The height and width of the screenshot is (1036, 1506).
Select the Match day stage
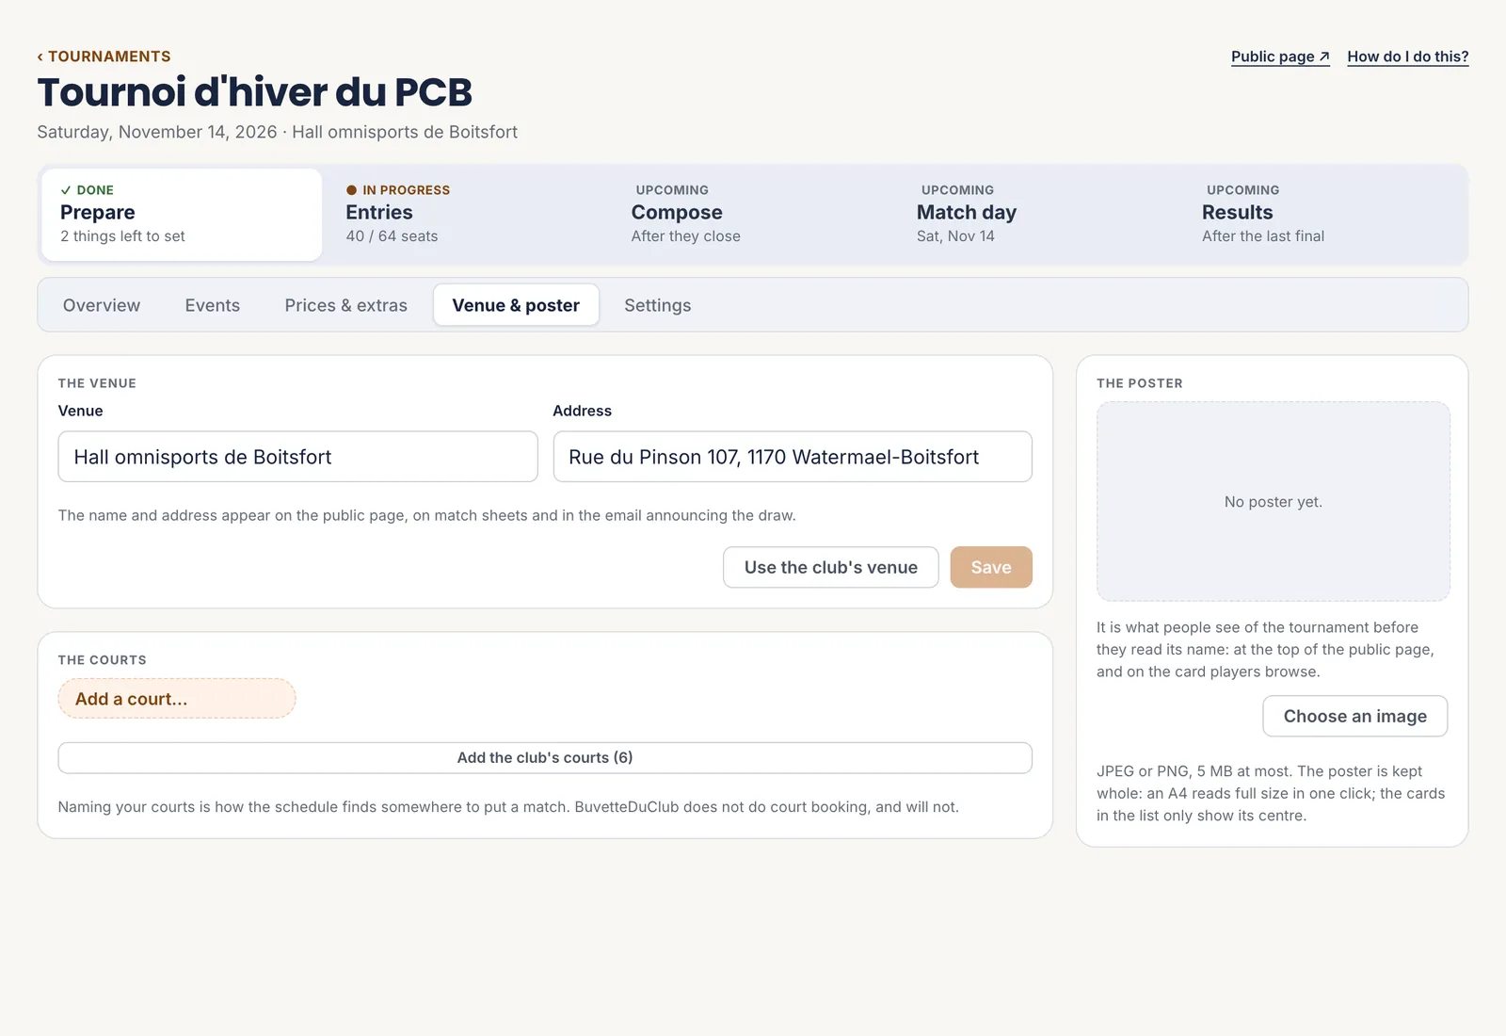pos(1038,215)
